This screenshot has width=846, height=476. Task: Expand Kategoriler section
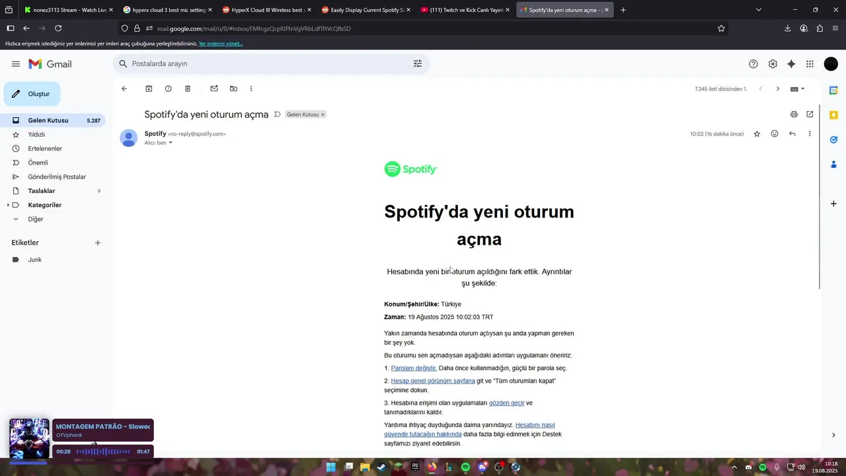(8, 205)
